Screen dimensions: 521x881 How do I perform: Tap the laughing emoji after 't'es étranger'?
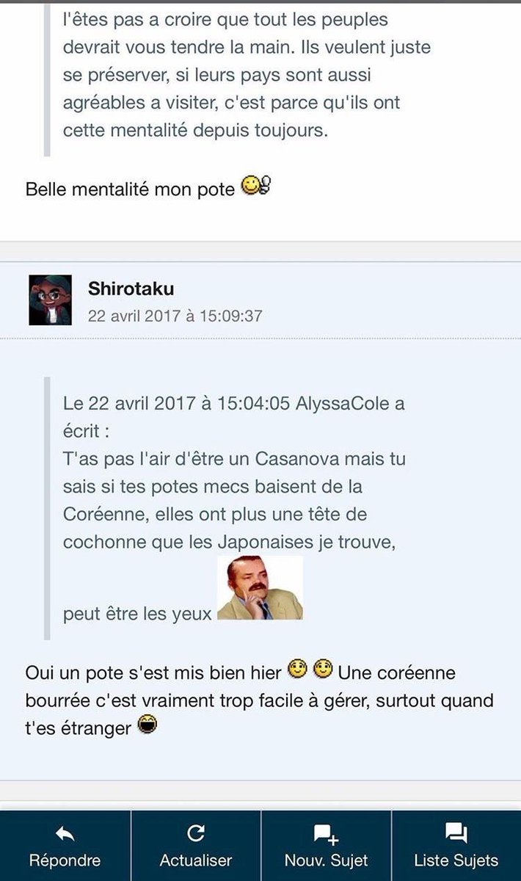coord(147,727)
